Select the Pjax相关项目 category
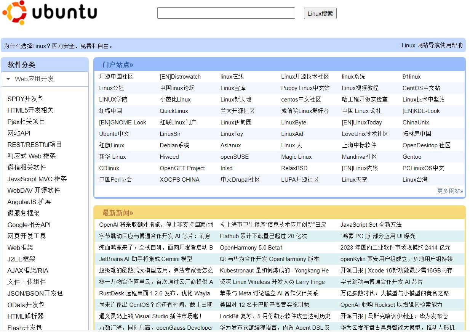Image resolution: width=470 pixels, height=332 pixels. pos(26,122)
